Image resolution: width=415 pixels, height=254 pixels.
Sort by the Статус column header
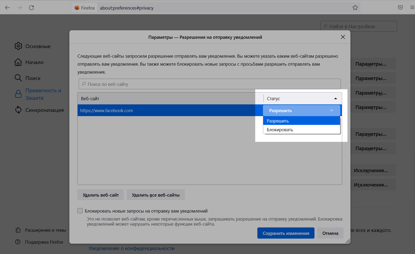[x=302, y=99]
